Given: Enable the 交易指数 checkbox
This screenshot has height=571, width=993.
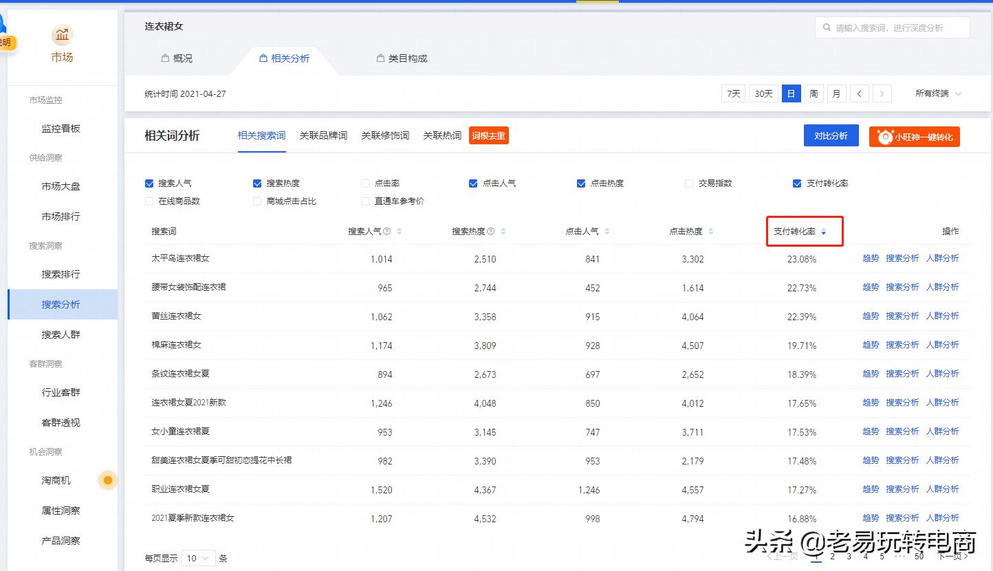Looking at the screenshot, I should point(689,183).
